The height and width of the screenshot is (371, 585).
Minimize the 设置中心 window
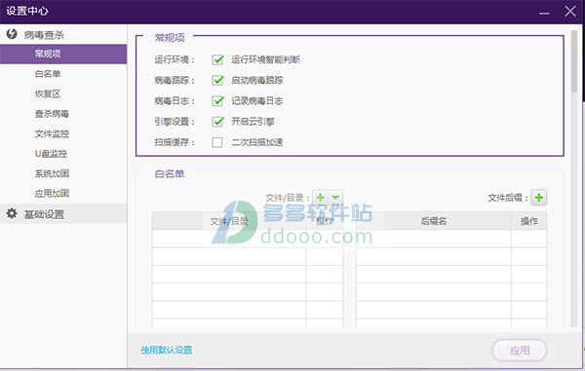544,13
